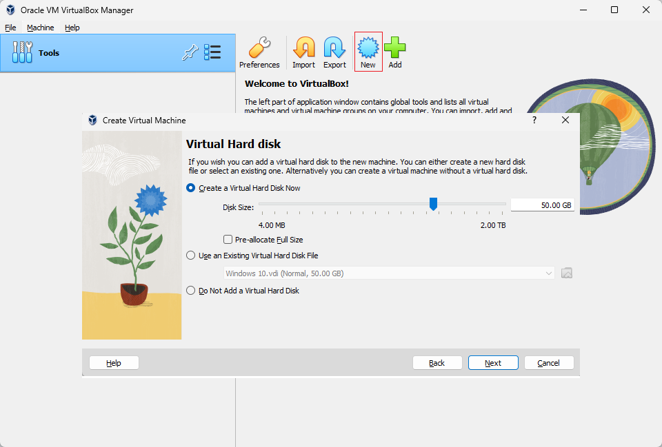Click the Import appliance toolbar icon
Viewport: 662px width, 447px height.
coord(303,52)
